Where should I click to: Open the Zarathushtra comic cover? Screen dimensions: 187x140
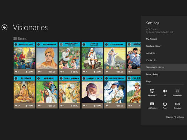point(115,58)
